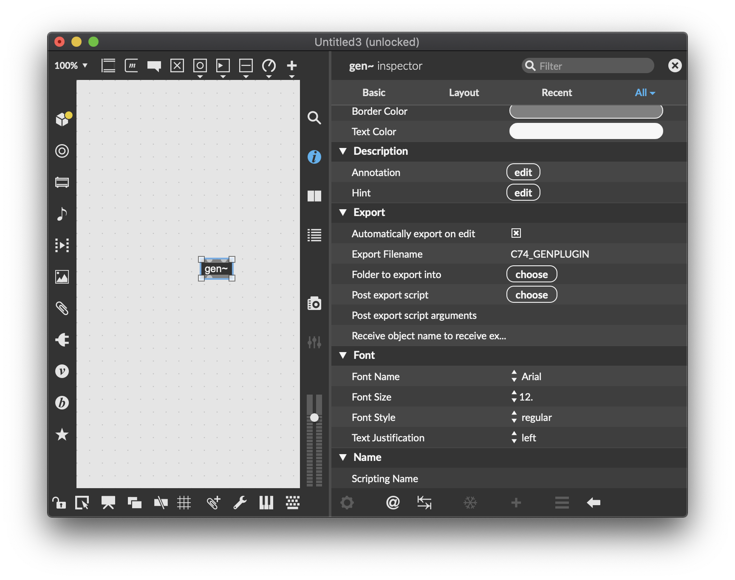
Task: Click the Border Color swatch
Action: point(586,111)
